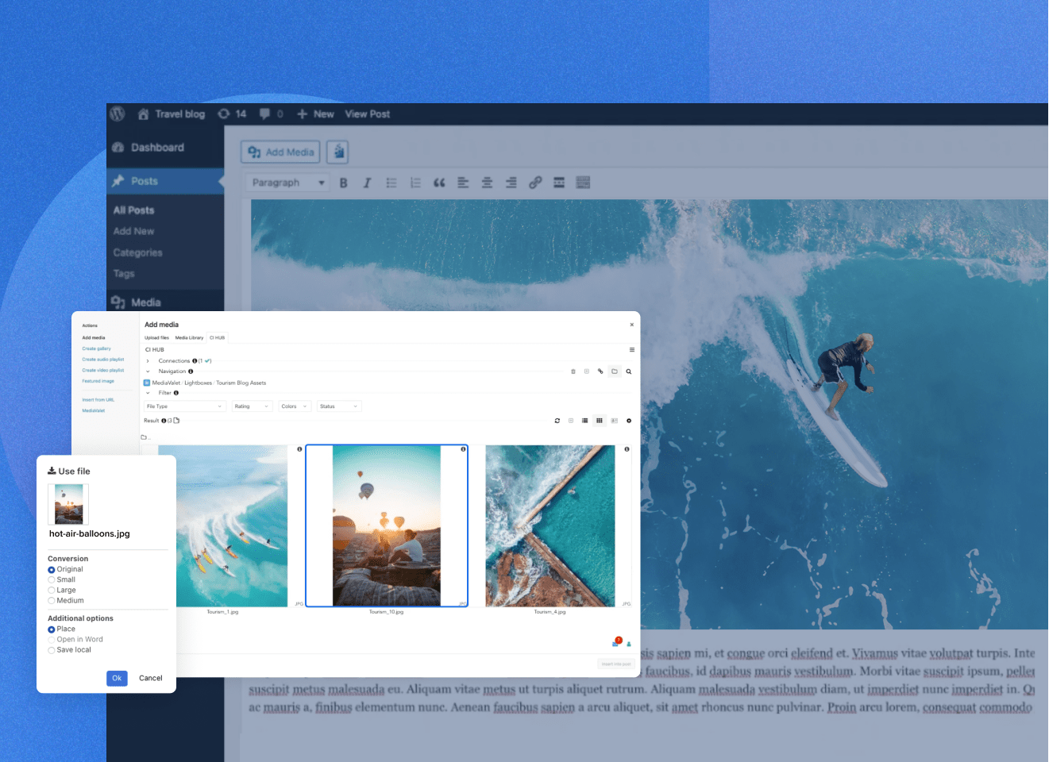Open the CI HUB hamburger menu
The height and width of the screenshot is (762, 1049).
(632, 349)
